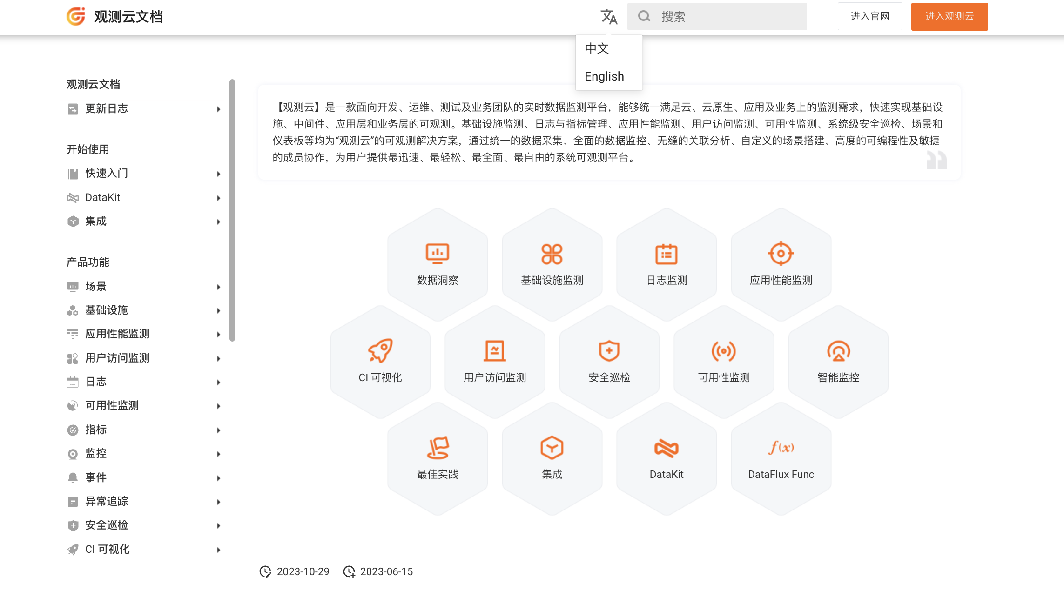This screenshot has width=1064, height=591.
Task: Expand the 集成 sidebar arrow
Action: [x=219, y=222]
